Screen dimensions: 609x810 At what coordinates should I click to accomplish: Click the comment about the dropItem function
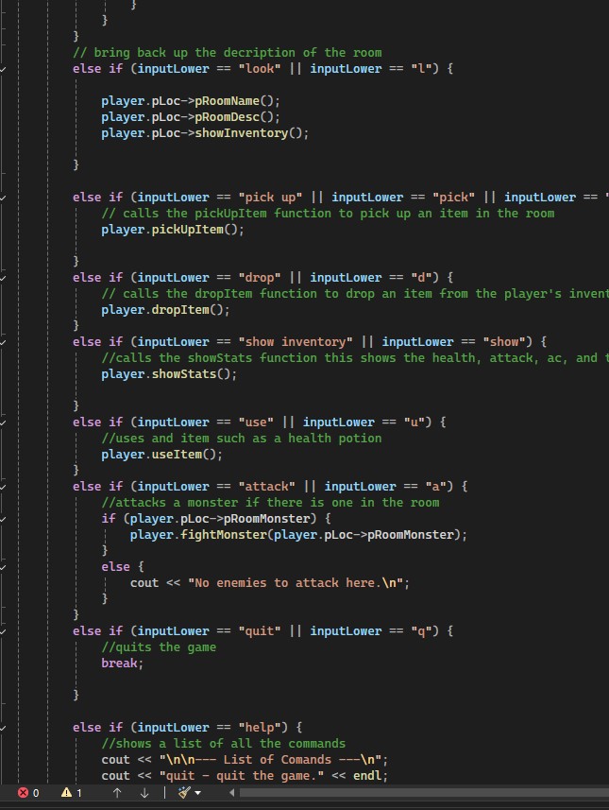355,294
